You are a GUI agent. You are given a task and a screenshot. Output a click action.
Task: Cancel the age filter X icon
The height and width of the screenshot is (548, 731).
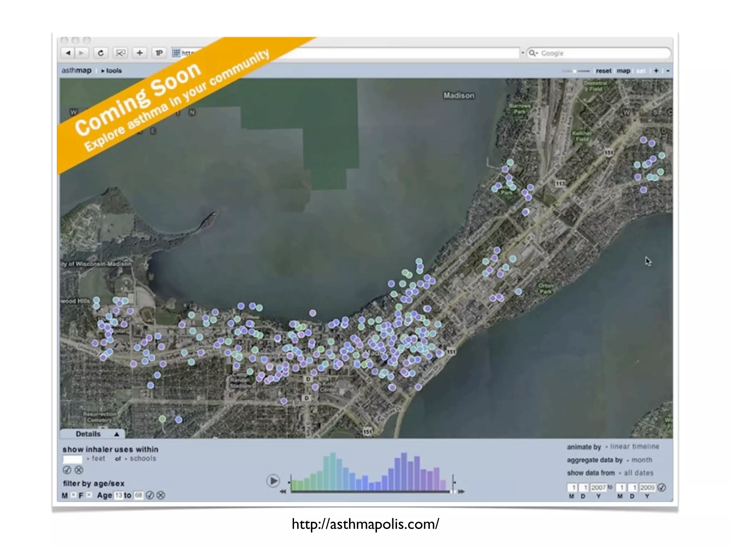[161, 495]
